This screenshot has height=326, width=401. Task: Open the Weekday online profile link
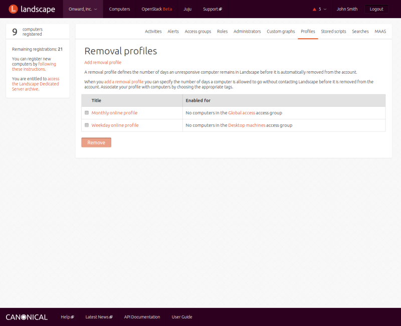click(115, 125)
